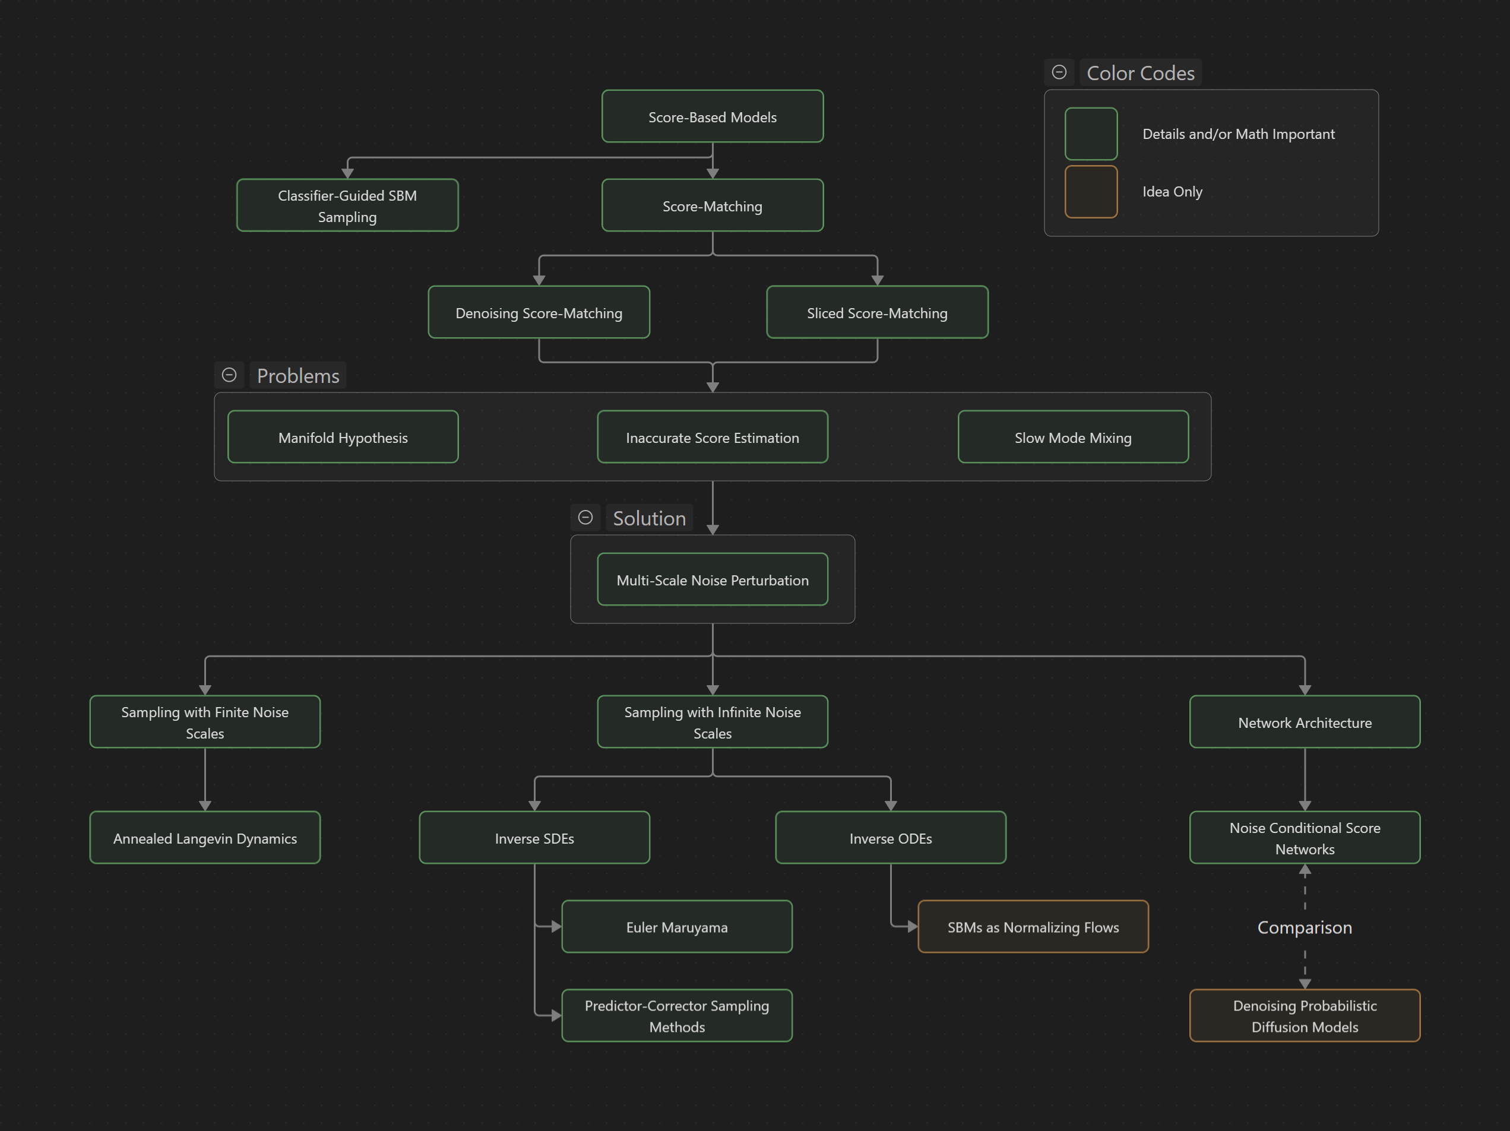Image resolution: width=1510 pixels, height=1131 pixels.
Task: Collapse the Solution group
Action: point(585,517)
